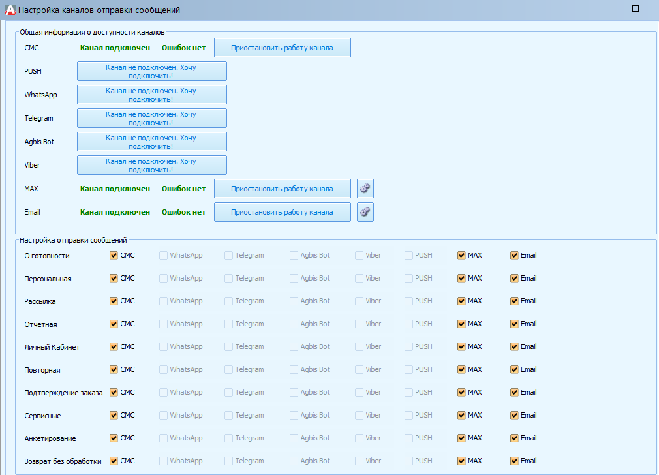Uncheck MAX for Подтверждение заказа
659x475 pixels.
[461, 393]
